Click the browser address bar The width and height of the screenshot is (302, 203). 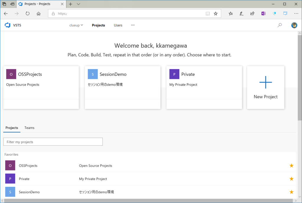click(x=134, y=14)
